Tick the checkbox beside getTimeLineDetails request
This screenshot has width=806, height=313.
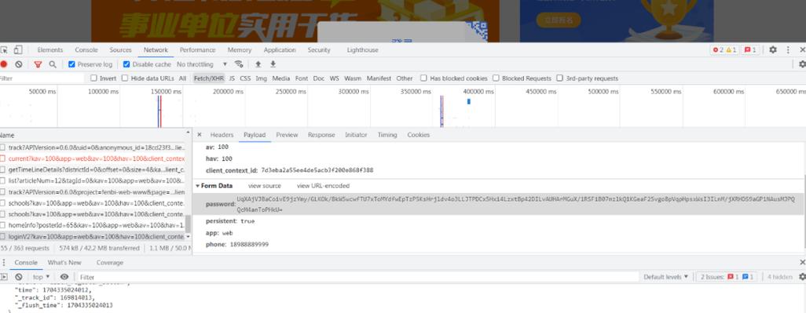pyautogui.click(x=3, y=169)
